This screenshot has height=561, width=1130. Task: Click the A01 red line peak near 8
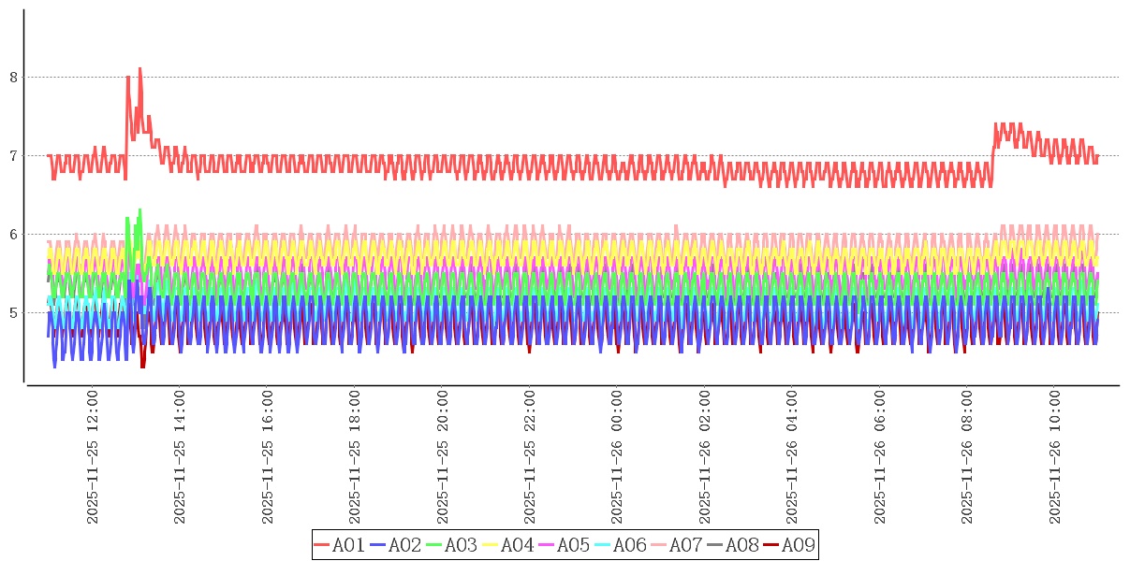(139, 69)
